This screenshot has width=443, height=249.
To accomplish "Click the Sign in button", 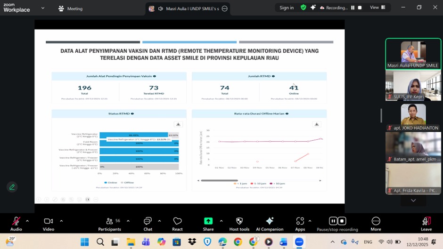I will click(x=287, y=8).
